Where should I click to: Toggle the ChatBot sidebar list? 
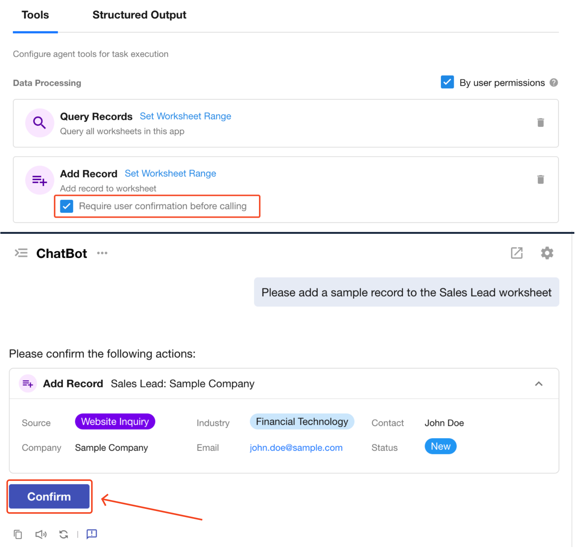(21, 253)
